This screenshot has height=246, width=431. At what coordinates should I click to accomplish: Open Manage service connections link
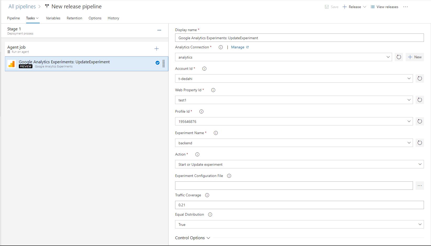[x=240, y=47]
